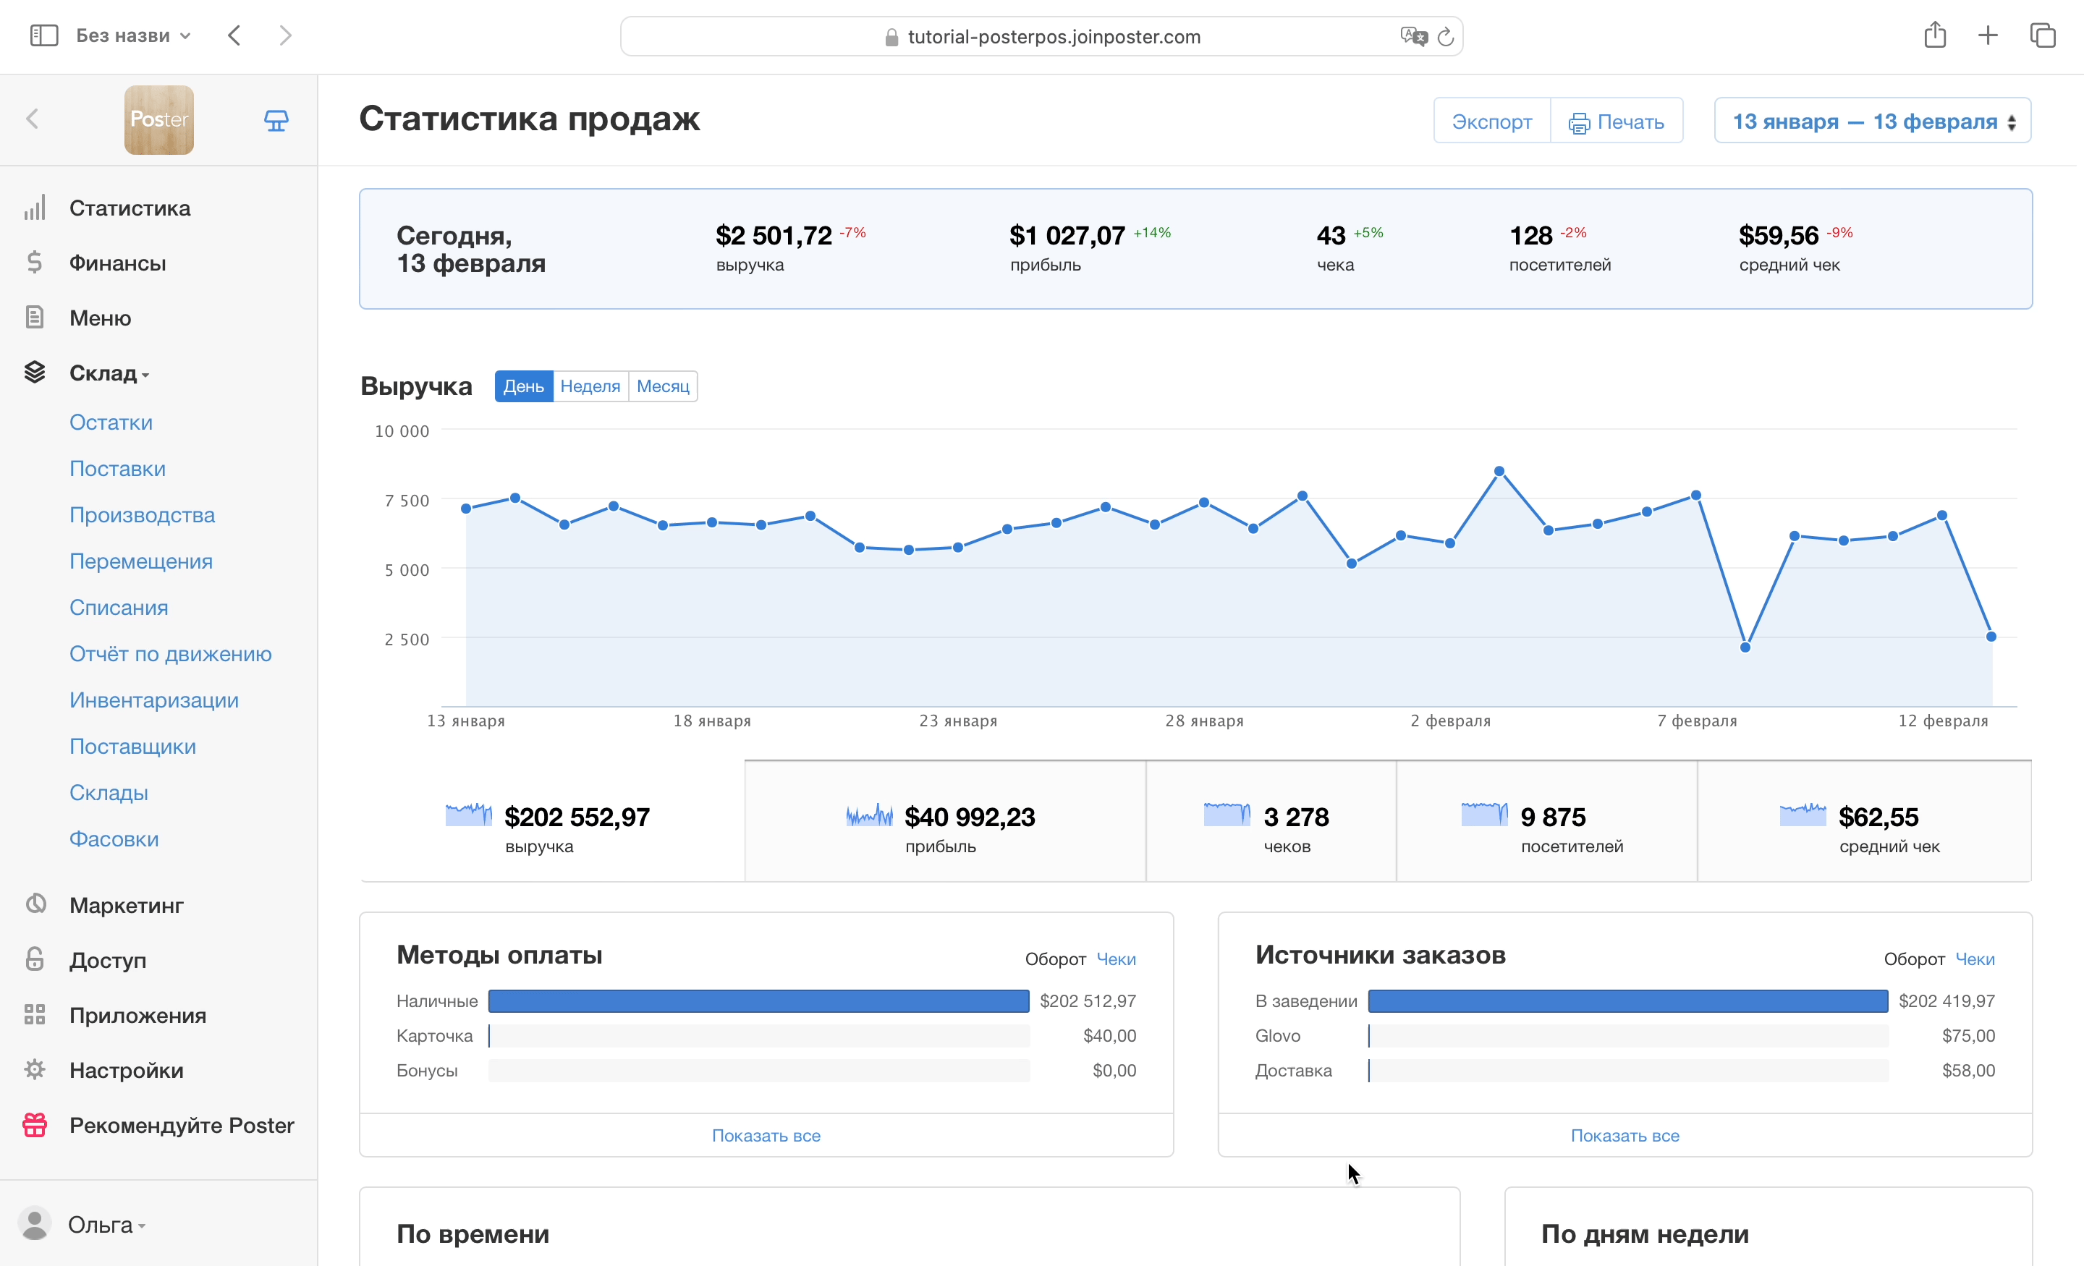Viewport: 2084px width, 1266px height.
Task: Open Statistics via bar chart icon
Action: (x=35, y=208)
